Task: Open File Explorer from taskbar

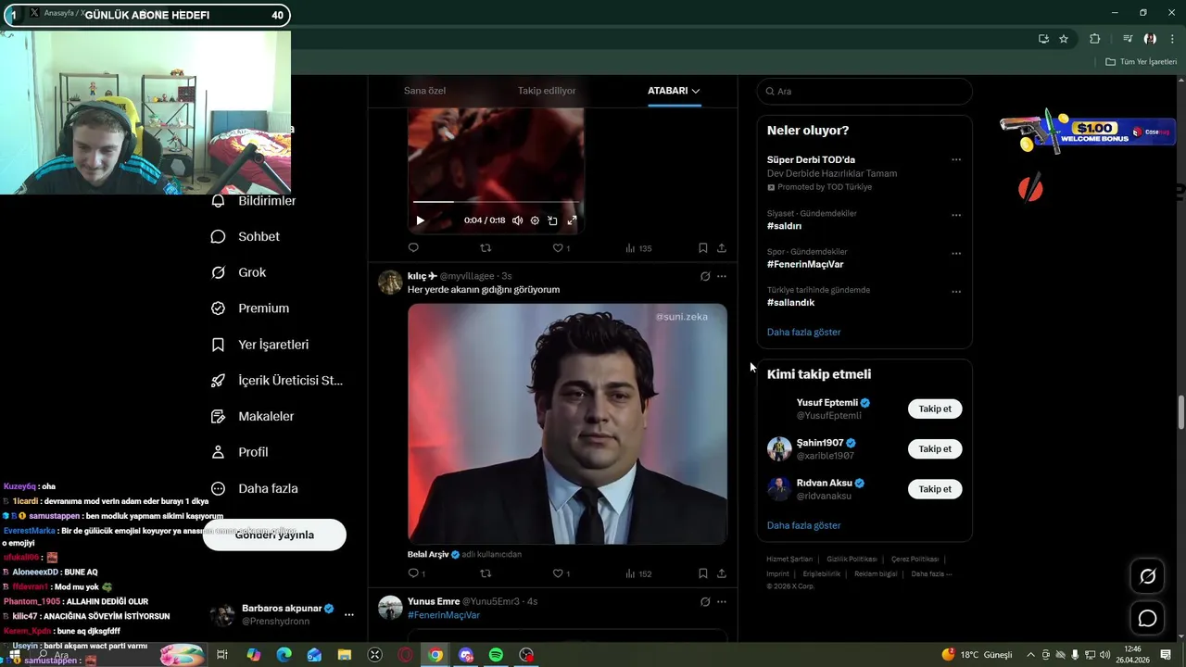Action: 345,655
